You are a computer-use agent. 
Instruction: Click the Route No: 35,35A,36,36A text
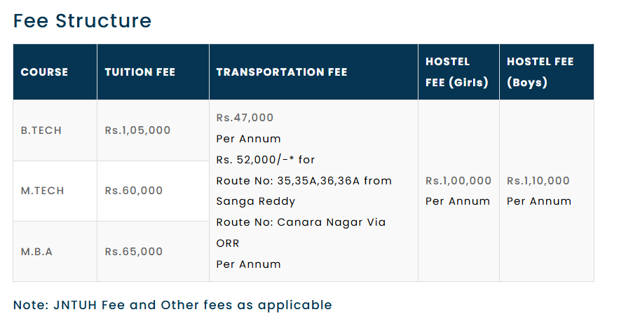click(304, 181)
